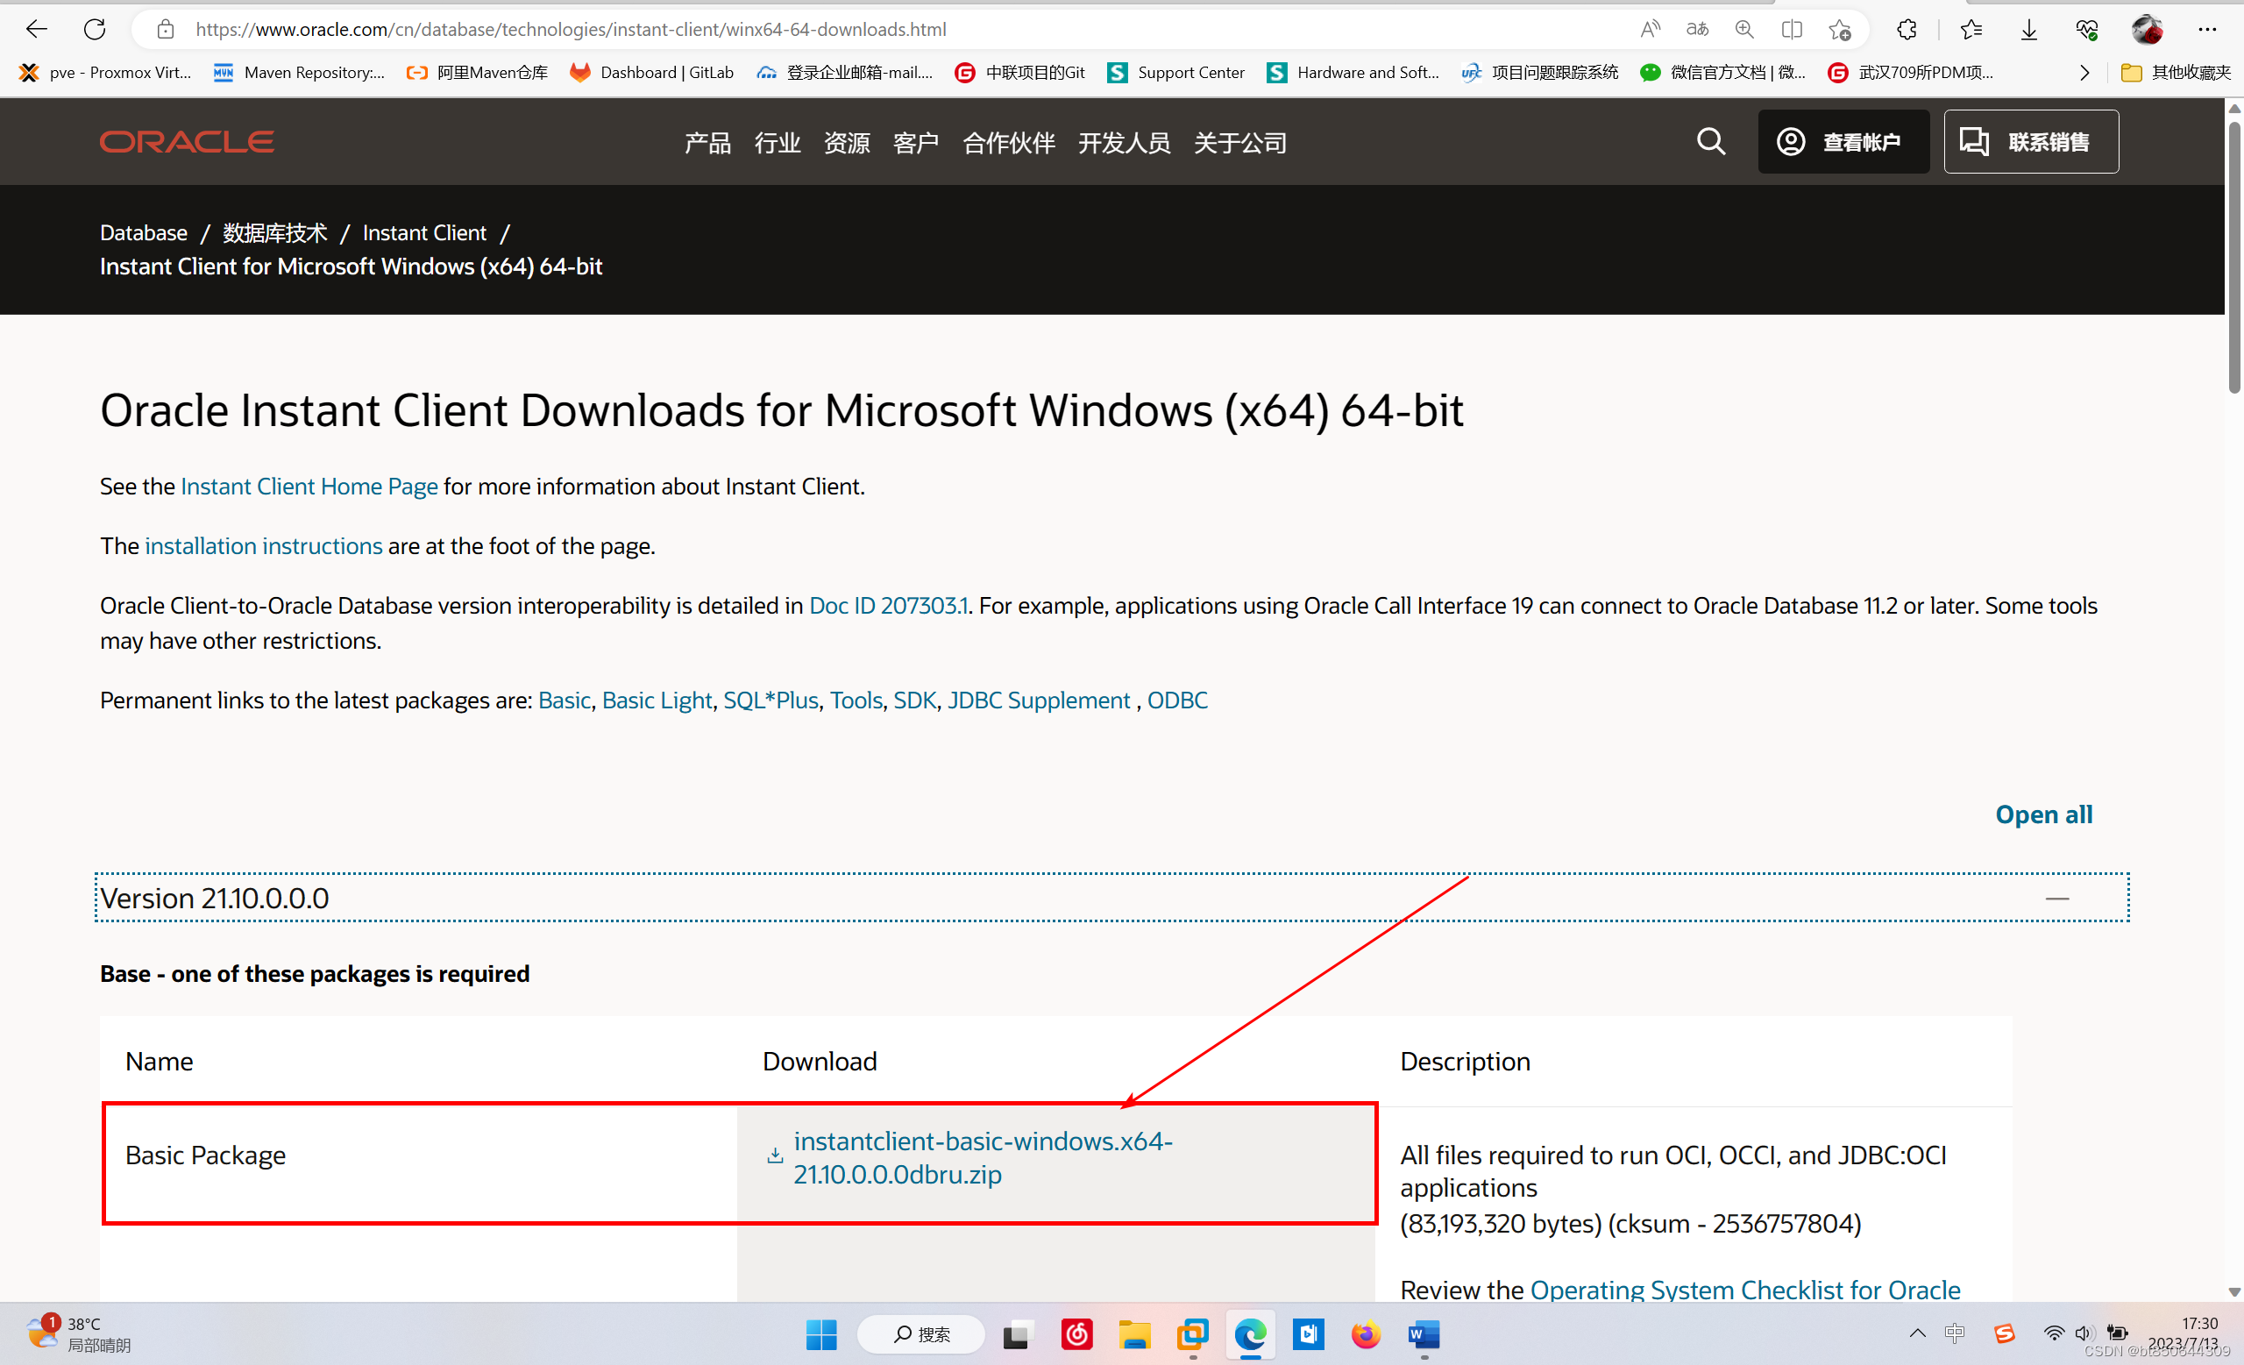This screenshot has width=2244, height=1365.
Task: Expand more bookmarks chevron
Action: click(2084, 73)
